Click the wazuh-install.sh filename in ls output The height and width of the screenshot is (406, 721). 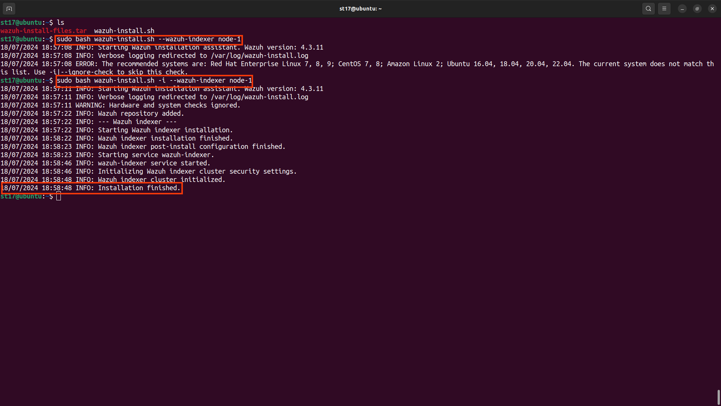pyautogui.click(x=124, y=31)
